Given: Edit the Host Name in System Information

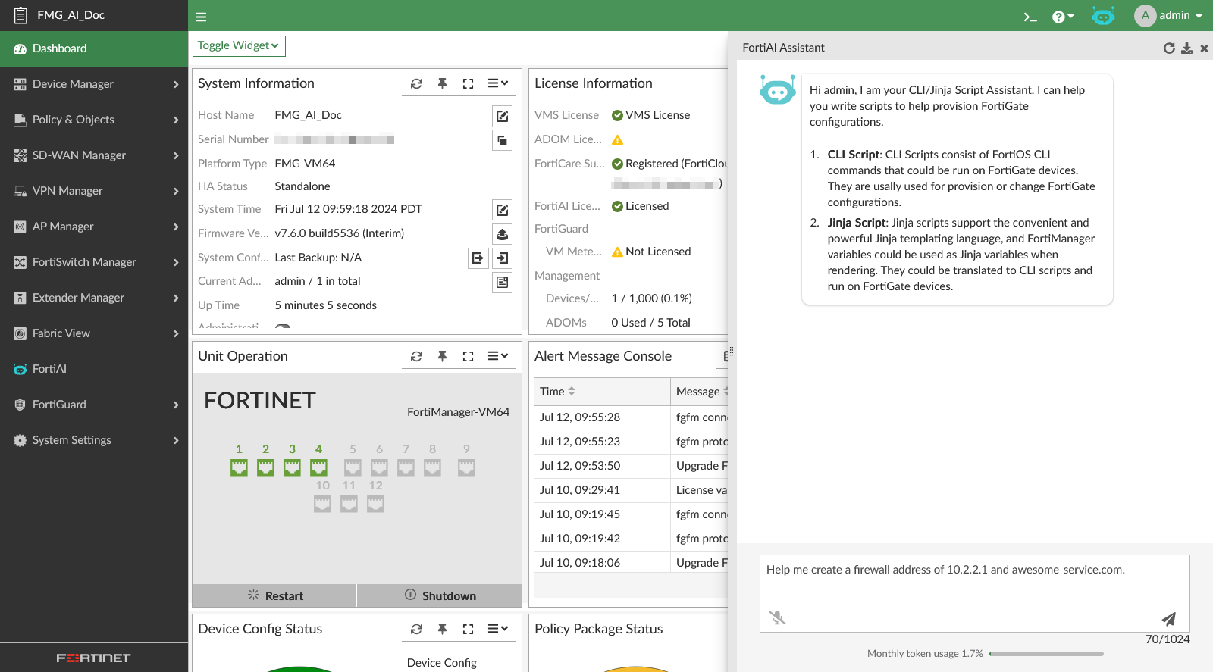Looking at the screenshot, I should click(502, 116).
